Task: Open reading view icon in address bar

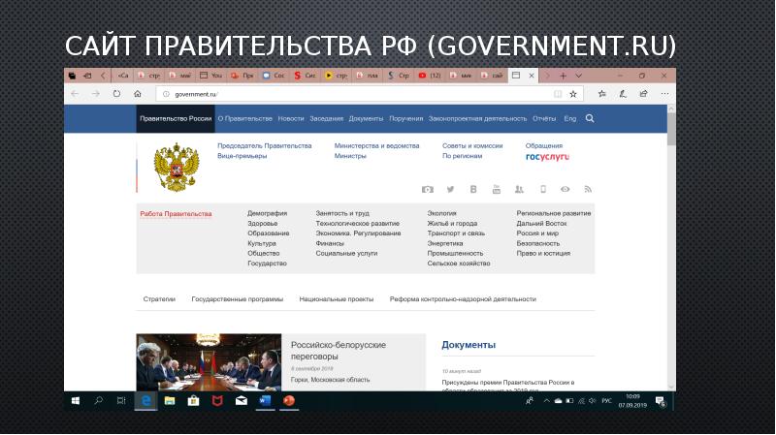Action: click(x=558, y=94)
